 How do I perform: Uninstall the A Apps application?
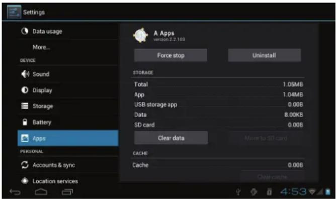264,55
